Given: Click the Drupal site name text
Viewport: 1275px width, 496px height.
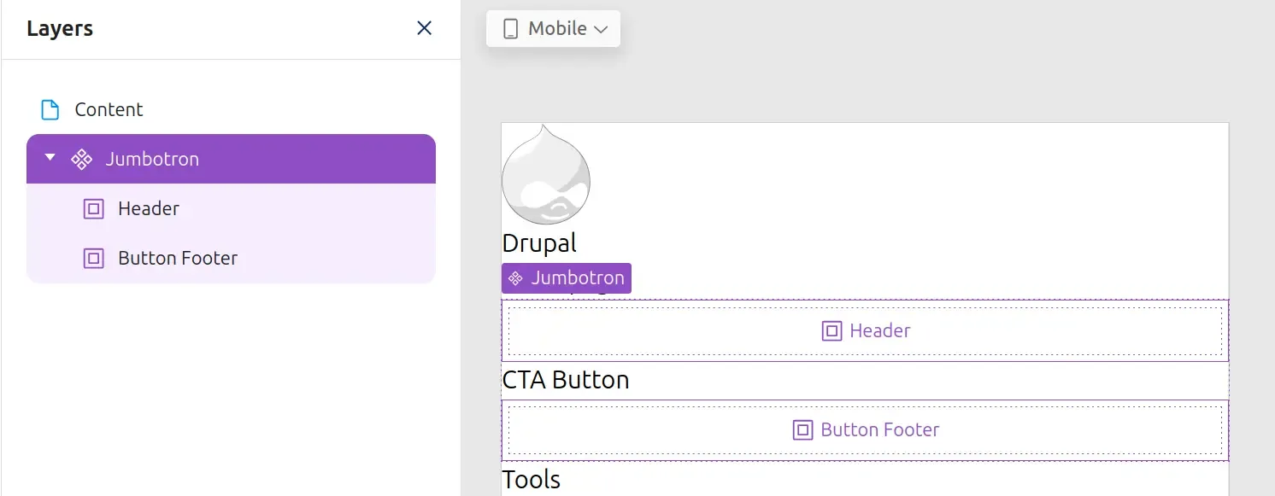Looking at the screenshot, I should pos(538,242).
